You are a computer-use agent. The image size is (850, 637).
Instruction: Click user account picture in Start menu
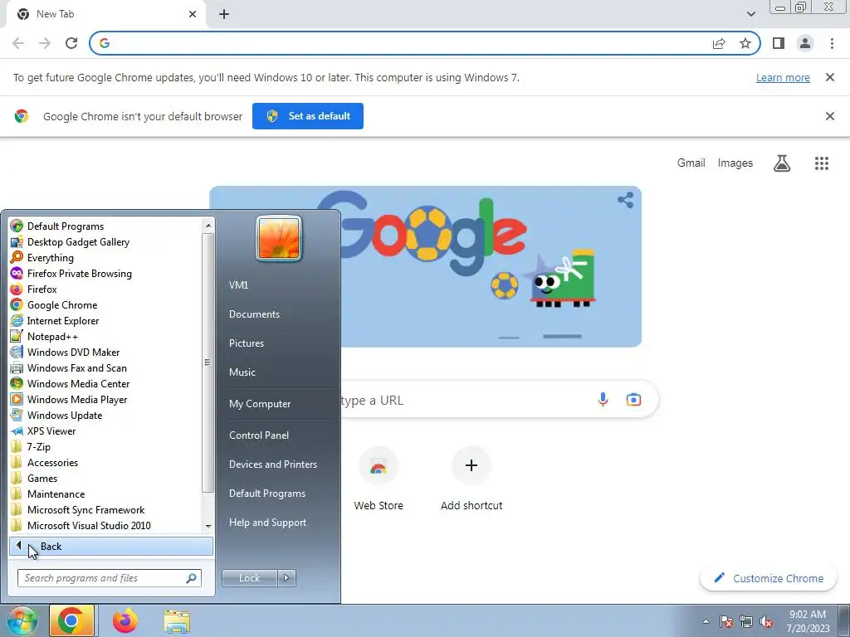[x=279, y=238]
